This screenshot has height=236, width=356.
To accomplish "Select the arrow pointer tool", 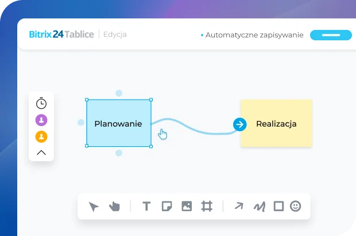I will pyautogui.click(x=94, y=206).
